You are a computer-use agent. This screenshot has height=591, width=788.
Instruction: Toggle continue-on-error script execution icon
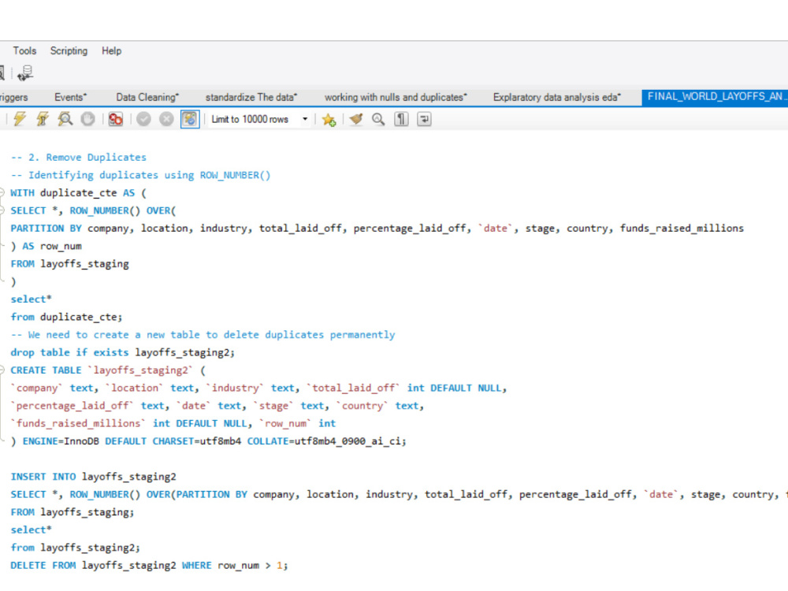(x=116, y=119)
